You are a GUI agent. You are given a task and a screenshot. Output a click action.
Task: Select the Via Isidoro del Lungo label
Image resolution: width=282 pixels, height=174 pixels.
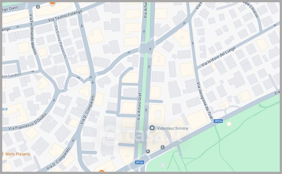click(218, 56)
